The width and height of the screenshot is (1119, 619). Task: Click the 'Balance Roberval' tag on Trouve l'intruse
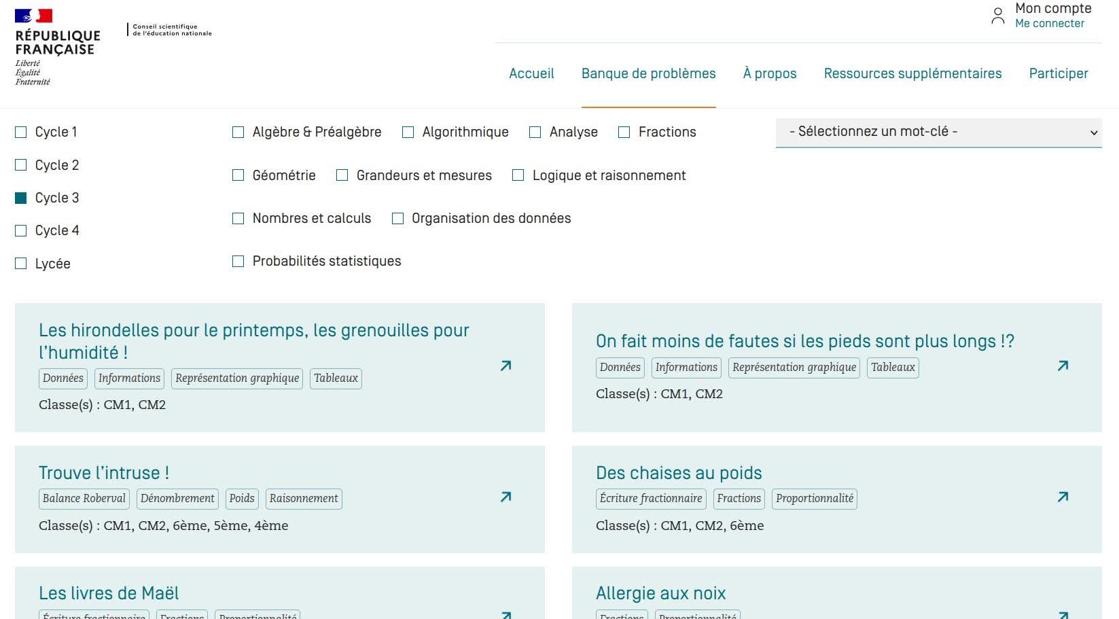click(84, 498)
